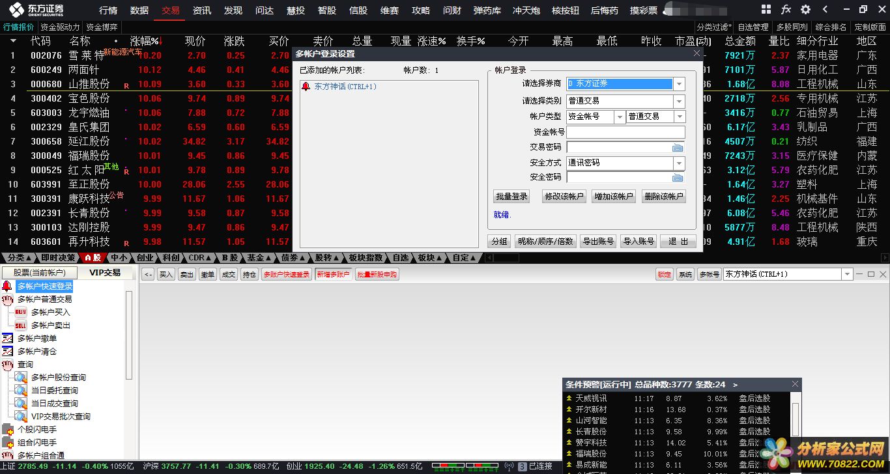Expand the 基金▲ bottom tab menu
The height and width of the screenshot is (474, 890).
click(x=259, y=258)
